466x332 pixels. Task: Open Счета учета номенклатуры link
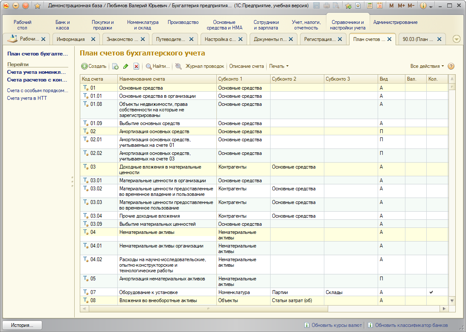pyautogui.click(x=37, y=72)
